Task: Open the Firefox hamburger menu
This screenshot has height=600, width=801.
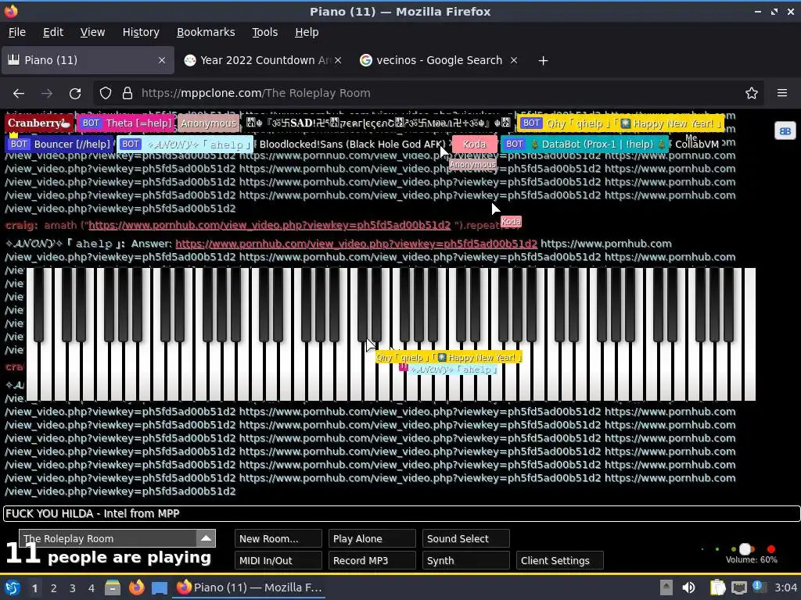Action: point(782,93)
